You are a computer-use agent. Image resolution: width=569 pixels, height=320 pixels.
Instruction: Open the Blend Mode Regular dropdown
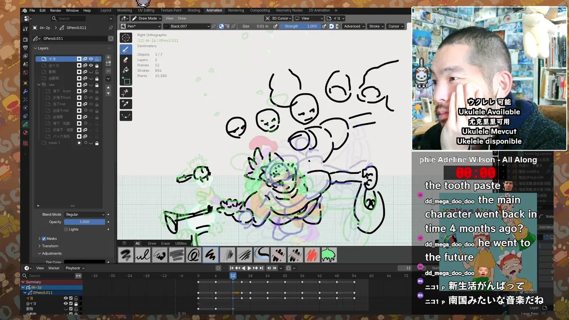84,214
